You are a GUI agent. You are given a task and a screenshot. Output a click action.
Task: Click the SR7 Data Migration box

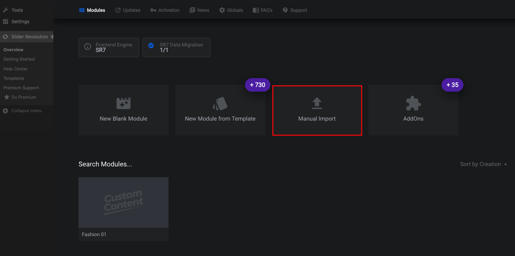(176, 47)
